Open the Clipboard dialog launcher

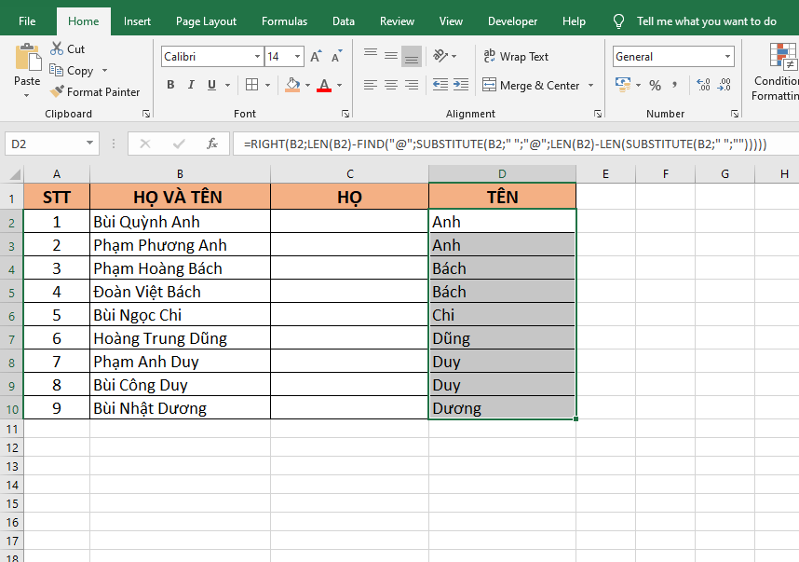click(146, 114)
